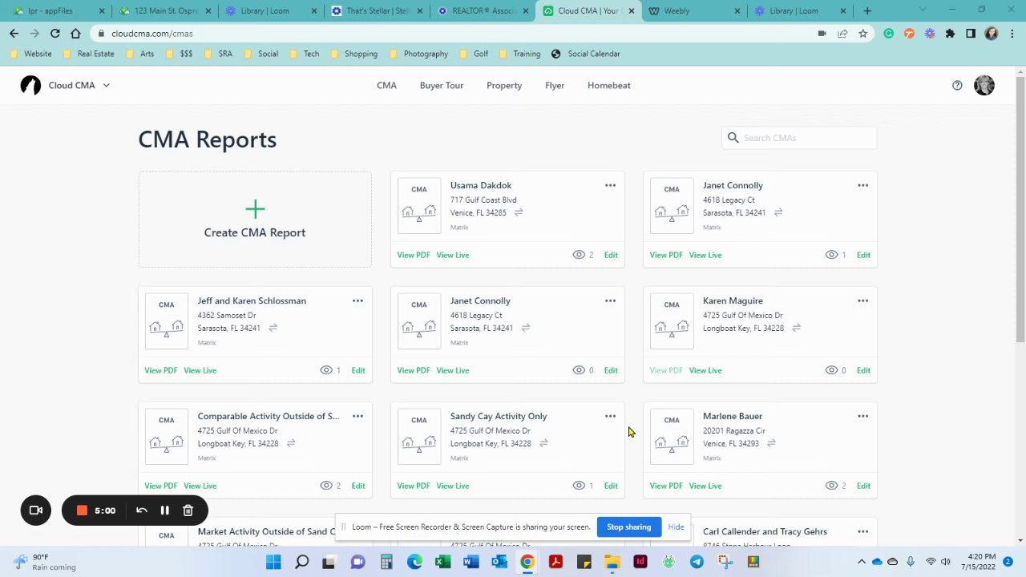
Task: Open the Real Estate bookmarks folder
Action: point(88,54)
